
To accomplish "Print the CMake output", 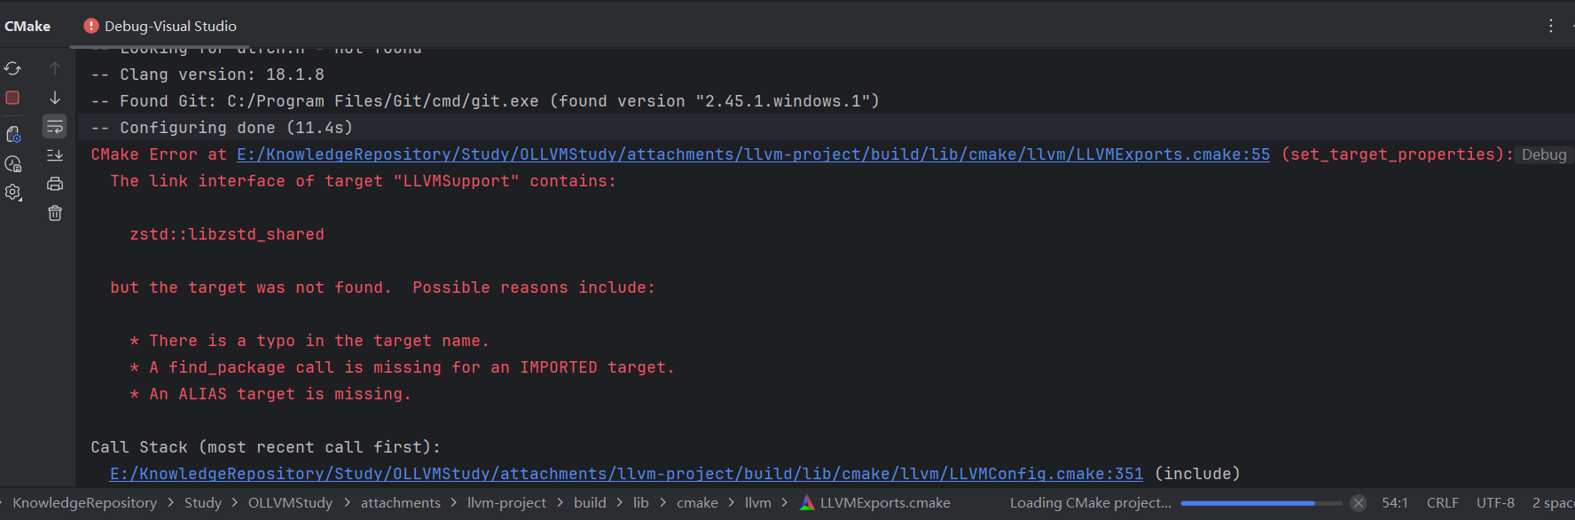I will click(x=55, y=184).
